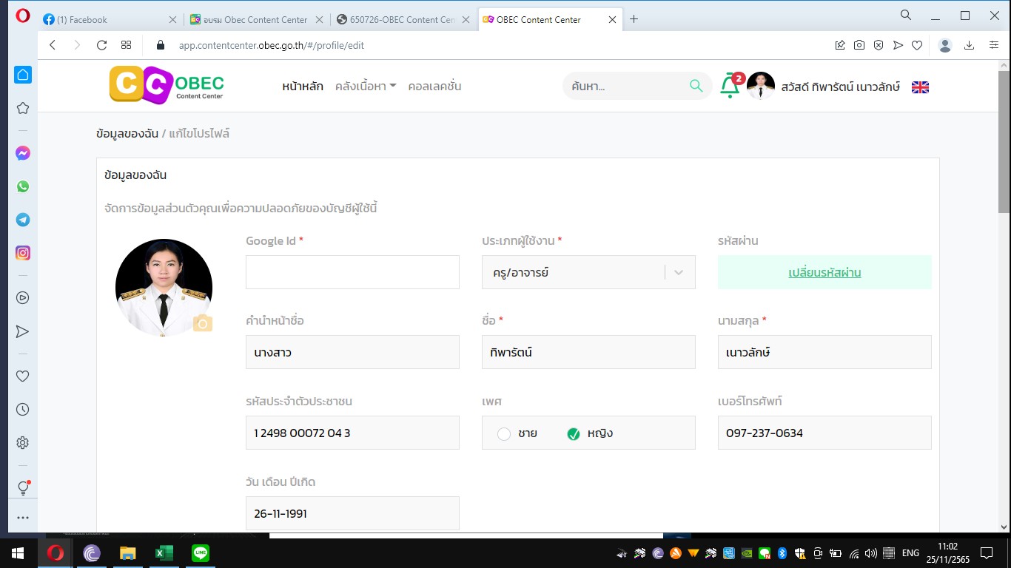Open My Flow arrow icon in sidebar
Screen dimensions: 1011x568
(23, 331)
